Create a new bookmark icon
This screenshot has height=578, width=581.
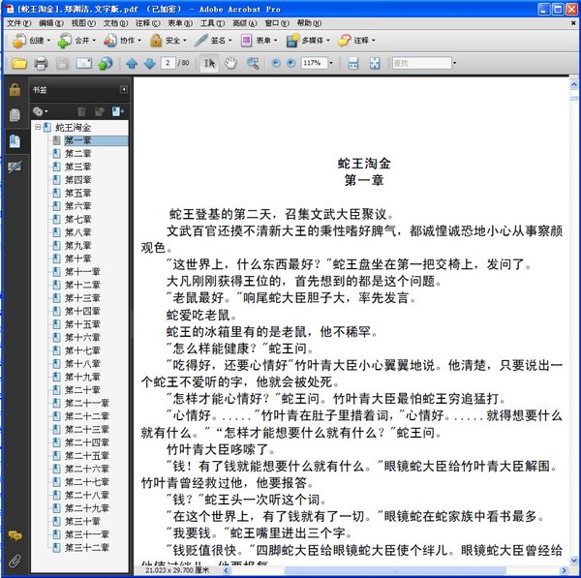(x=118, y=111)
